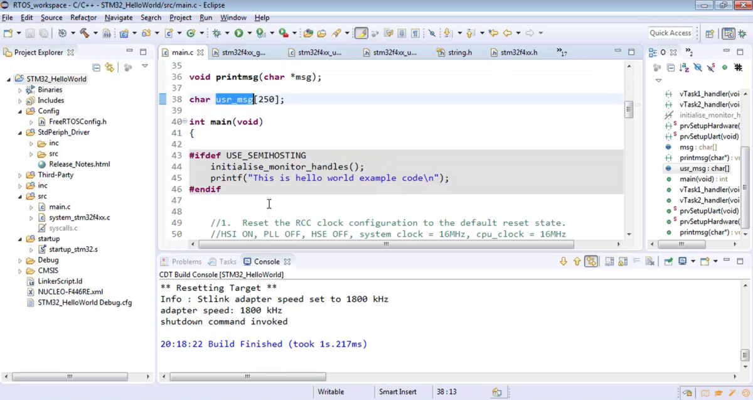Screen dimensions: 753x400
Task: Click the Back navigation arrow
Action: [x=507, y=33]
